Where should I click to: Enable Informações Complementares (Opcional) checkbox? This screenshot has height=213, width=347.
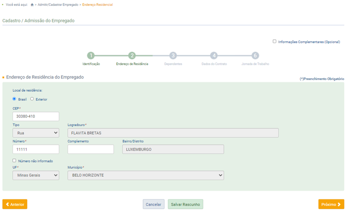tap(274, 41)
